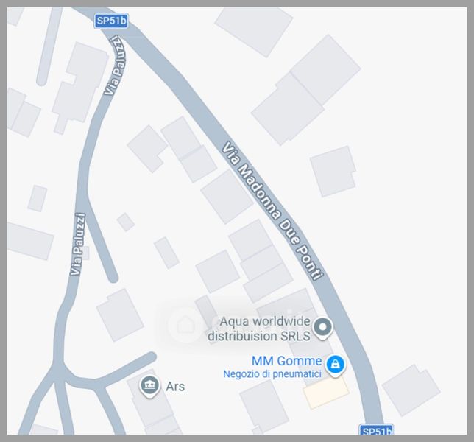Click the Via Madonna Due Ponti street label
The image size is (474, 442).
(273, 211)
